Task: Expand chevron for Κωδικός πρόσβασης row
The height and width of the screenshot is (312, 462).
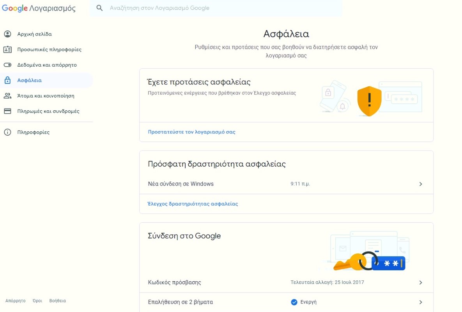Action: click(x=420, y=282)
